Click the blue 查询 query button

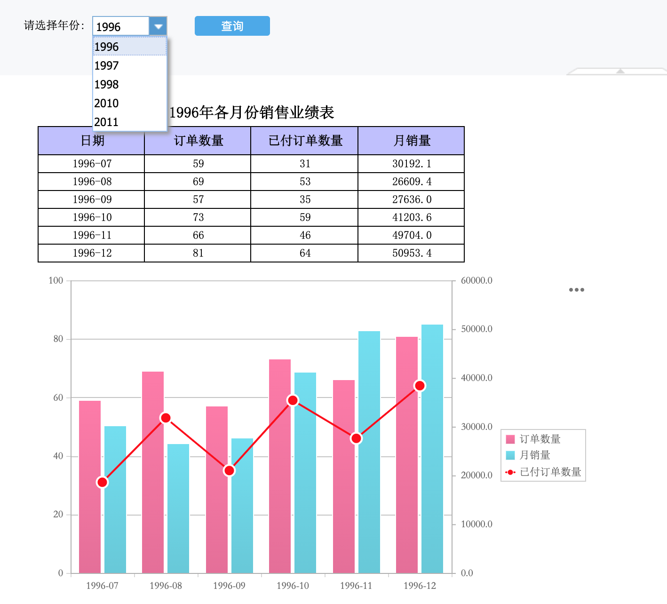232,26
